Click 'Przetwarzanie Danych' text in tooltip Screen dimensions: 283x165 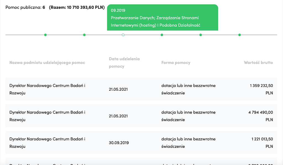pos(133,18)
